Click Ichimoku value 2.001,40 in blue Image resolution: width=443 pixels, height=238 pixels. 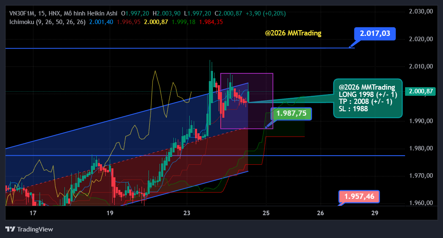point(101,22)
